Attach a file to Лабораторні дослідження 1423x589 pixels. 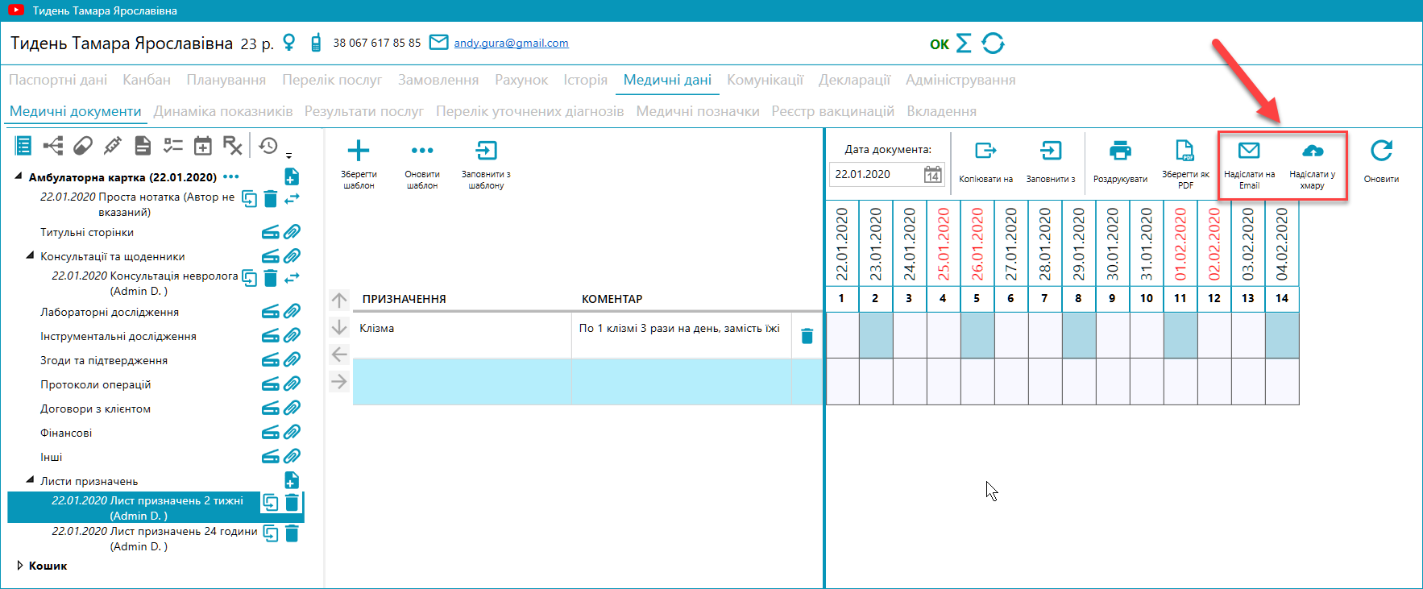pyautogui.click(x=292, y=311)
